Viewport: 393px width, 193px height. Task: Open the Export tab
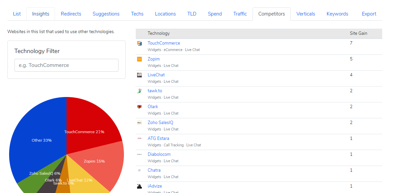coord(369,14)
